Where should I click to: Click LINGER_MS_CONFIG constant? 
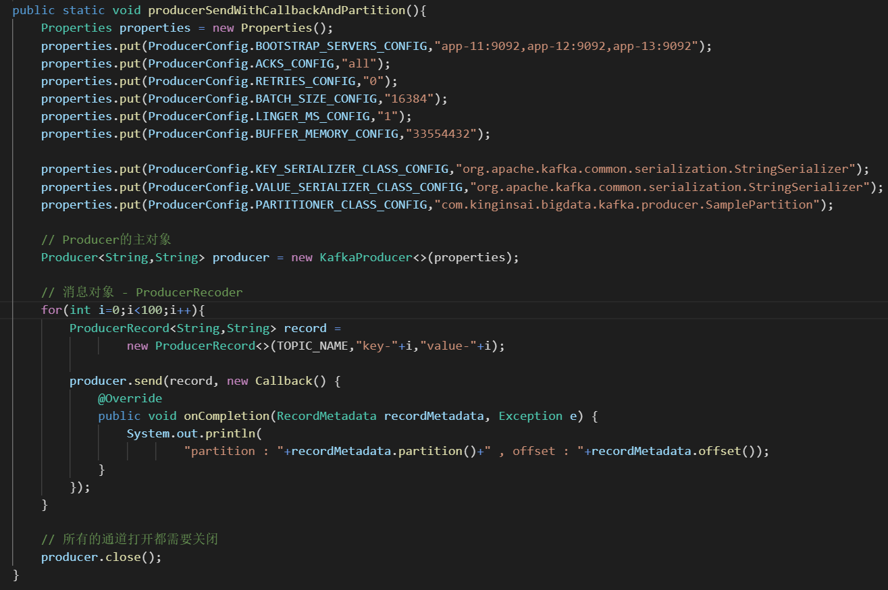(312, 116)
